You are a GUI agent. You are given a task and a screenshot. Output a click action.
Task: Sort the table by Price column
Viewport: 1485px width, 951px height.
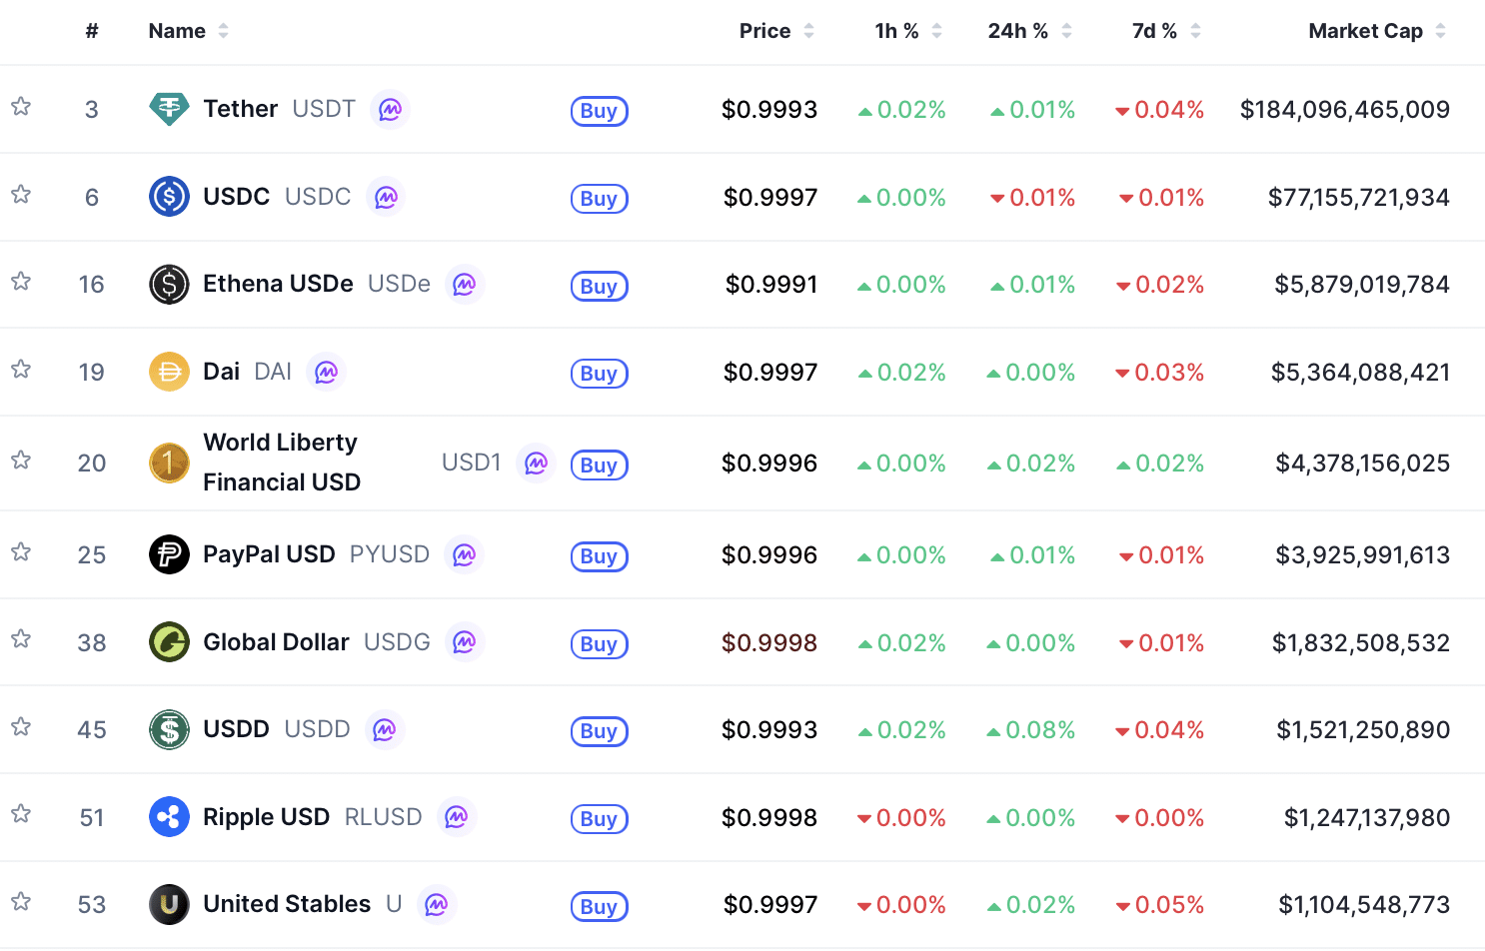coord(765,31)
